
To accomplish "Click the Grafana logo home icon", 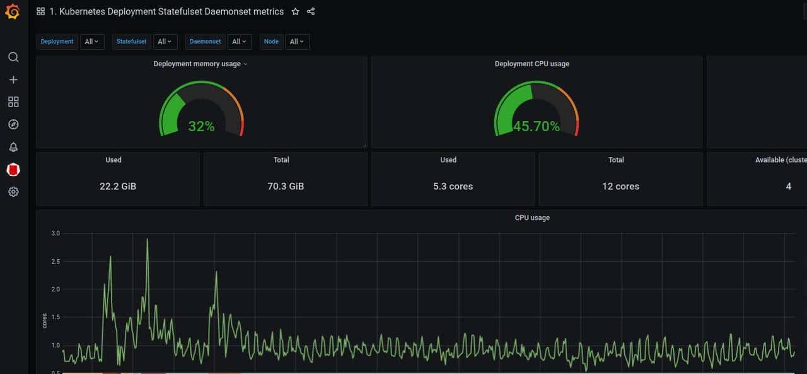I will [13, 11].
